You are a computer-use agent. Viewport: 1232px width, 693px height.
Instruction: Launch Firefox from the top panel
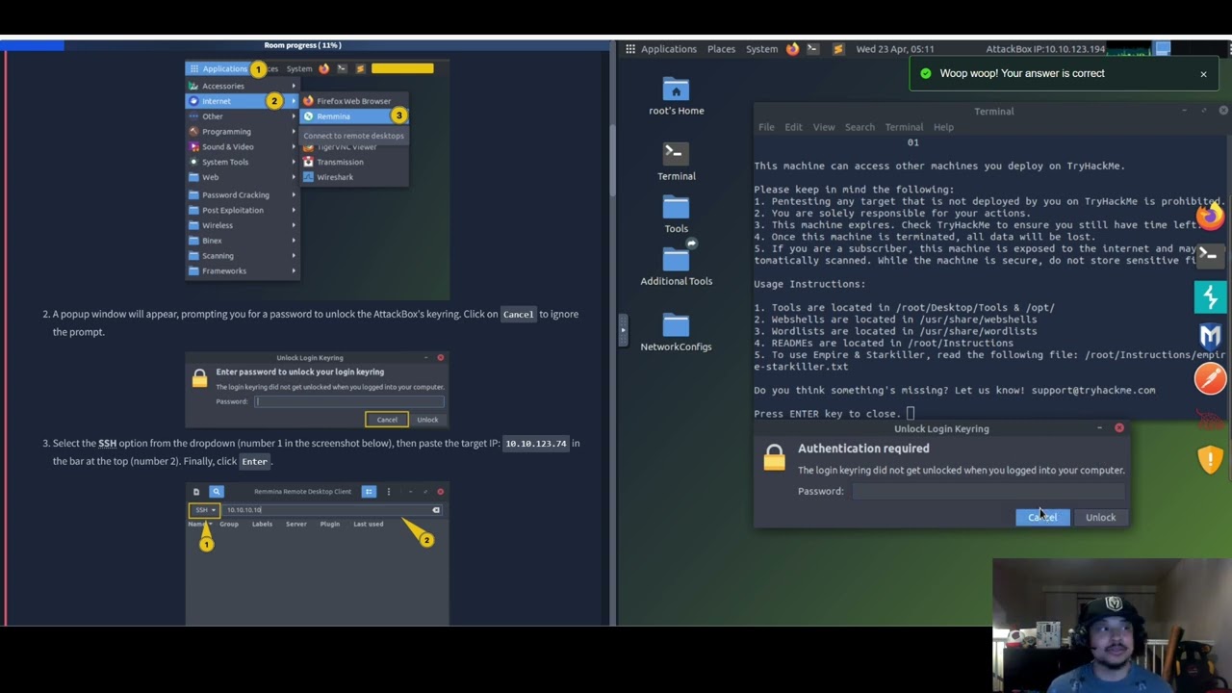coord(792,49)
